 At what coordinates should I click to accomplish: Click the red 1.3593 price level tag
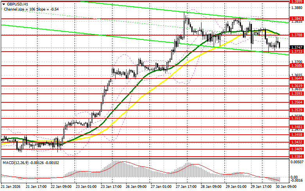(x=296, y=93)
